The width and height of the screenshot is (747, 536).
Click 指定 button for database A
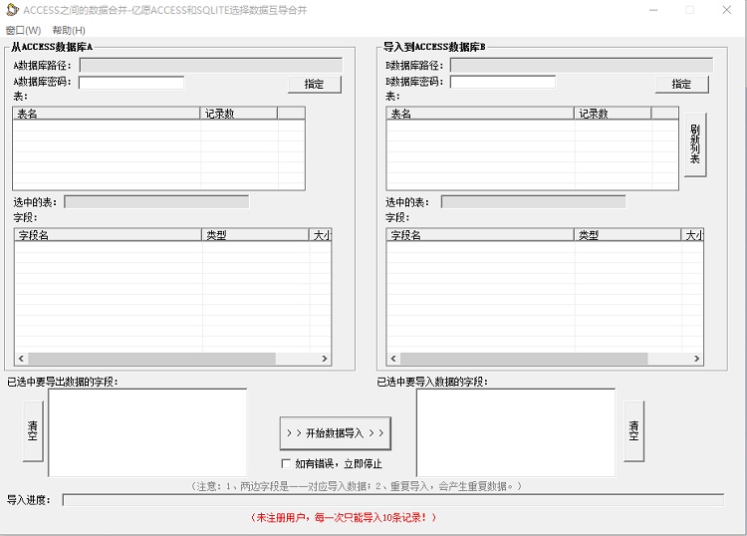click(315, 85)
